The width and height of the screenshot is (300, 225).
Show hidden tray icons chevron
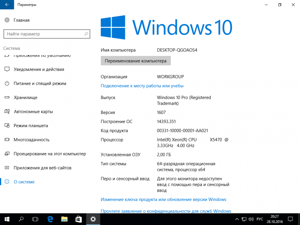tap(237, 219)
